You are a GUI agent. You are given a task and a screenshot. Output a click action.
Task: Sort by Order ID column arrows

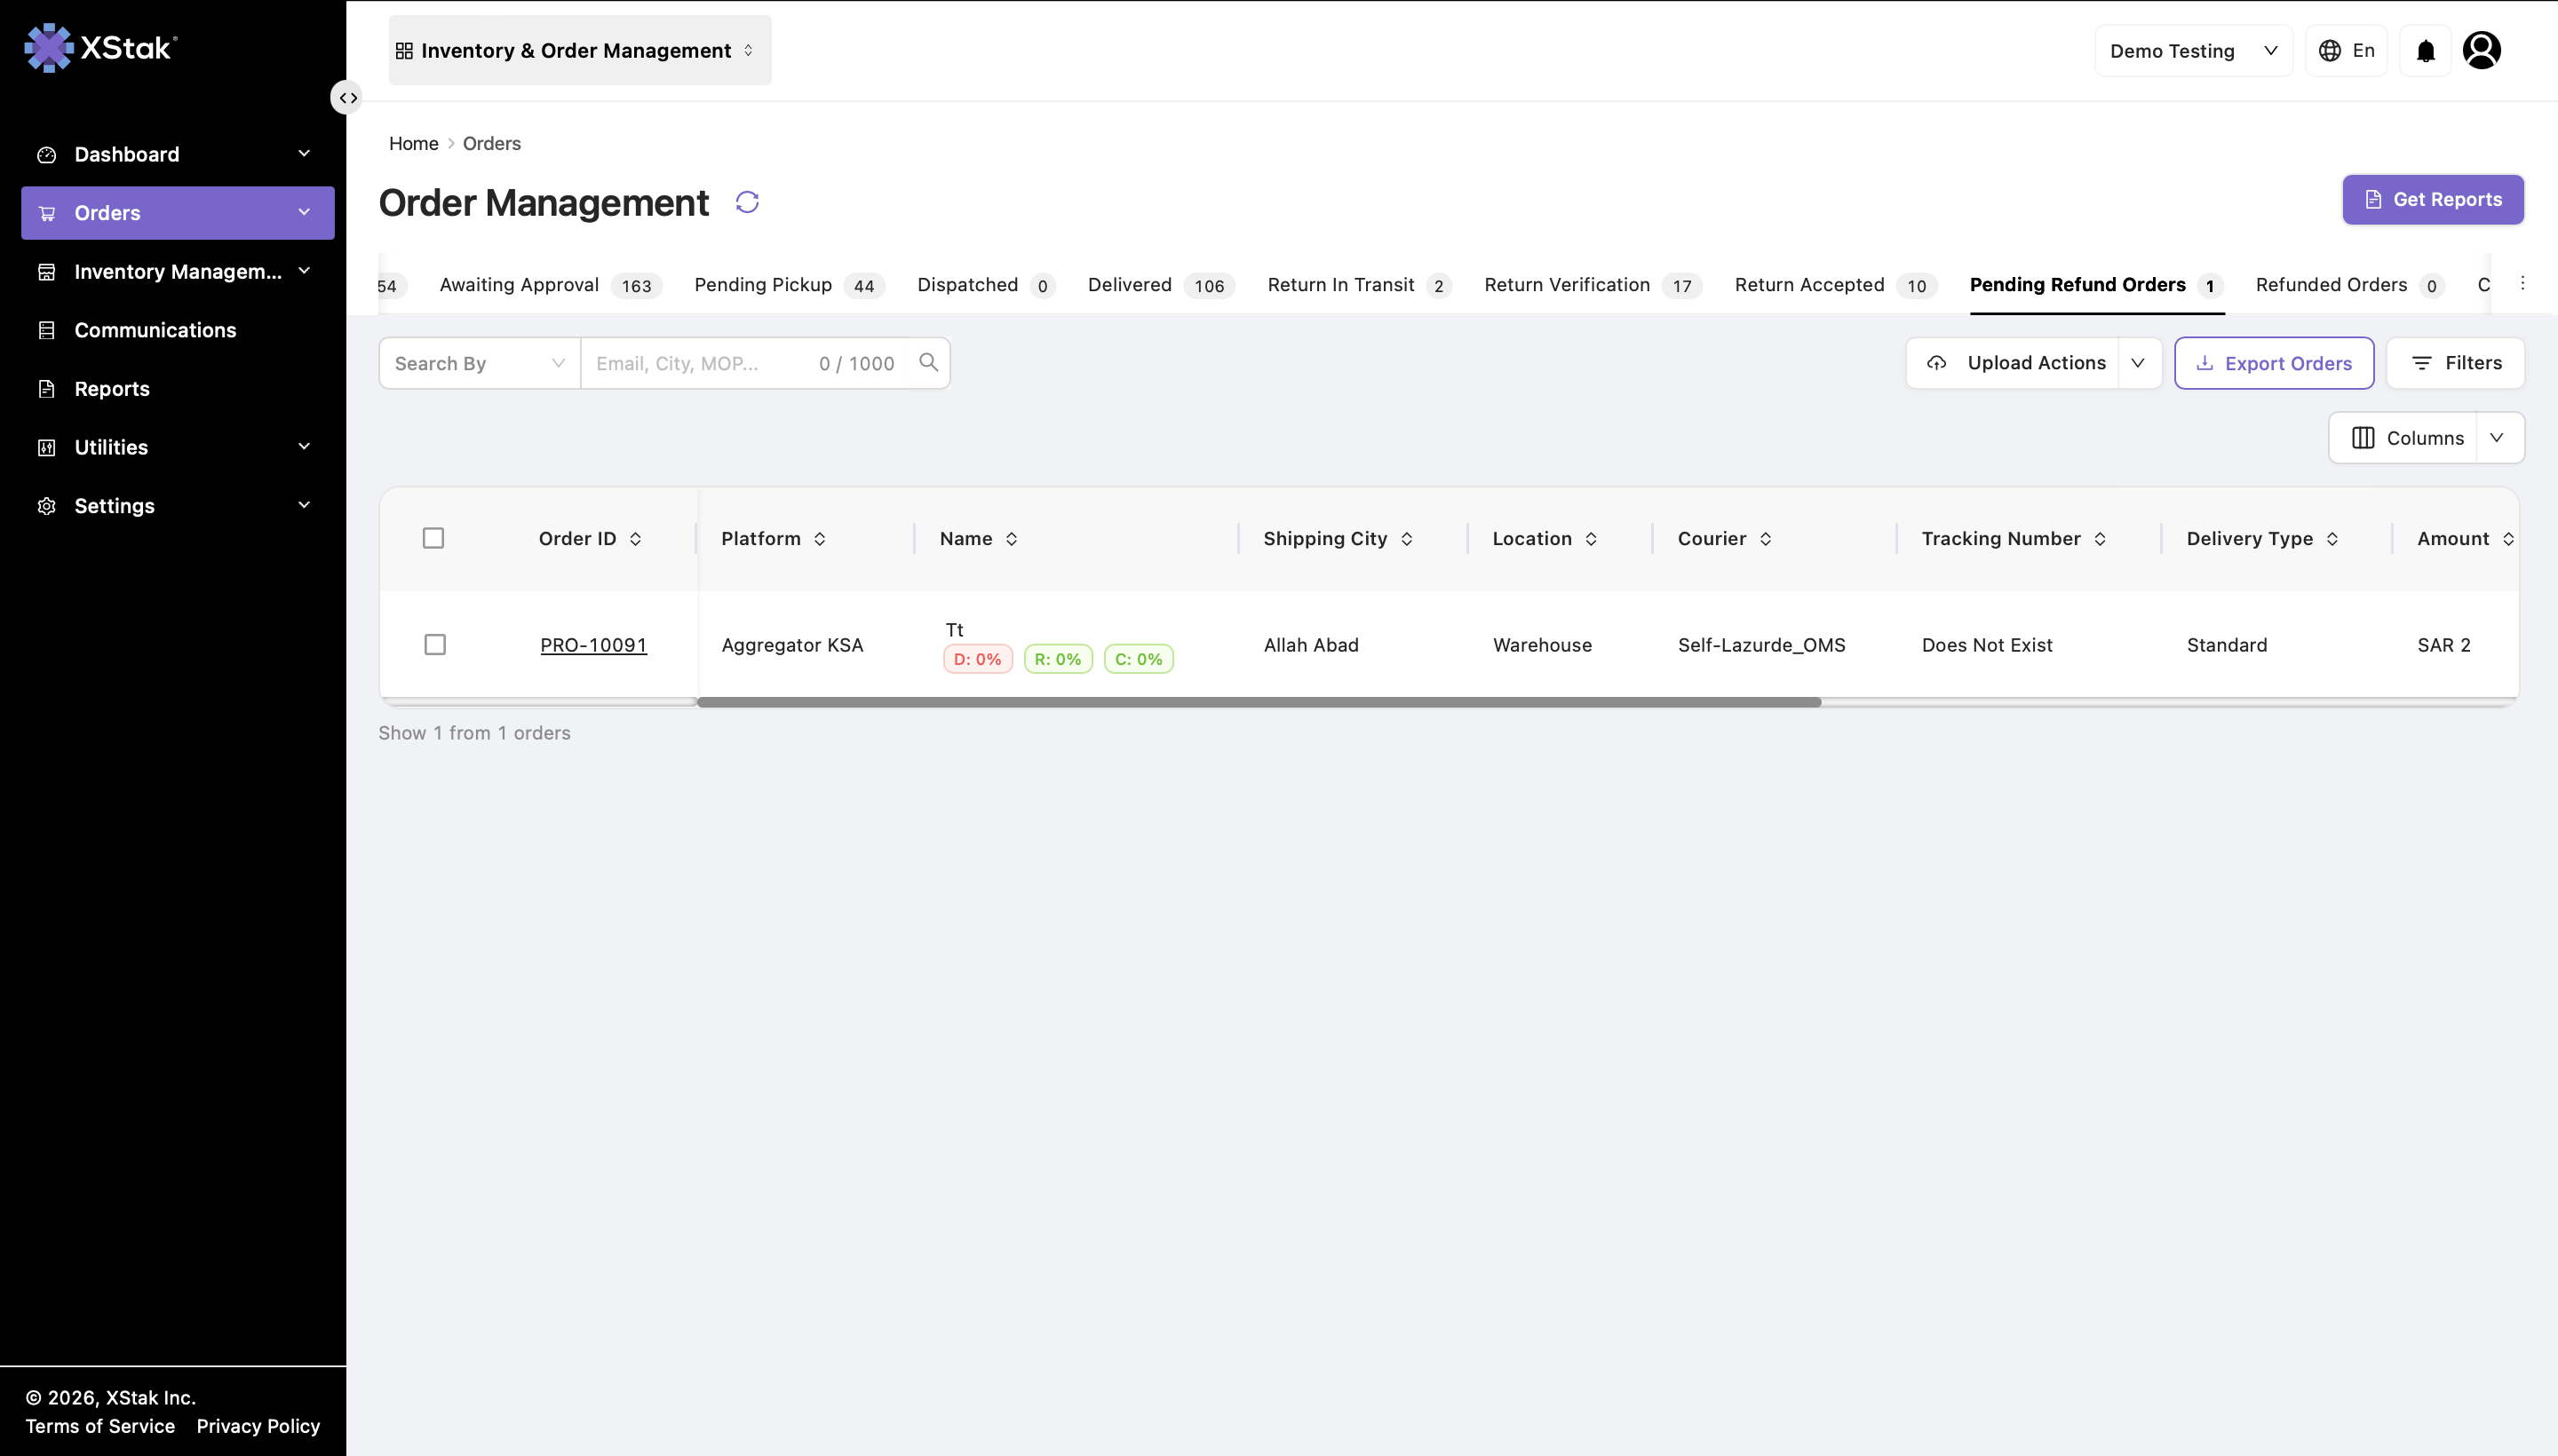pos(635,539)
